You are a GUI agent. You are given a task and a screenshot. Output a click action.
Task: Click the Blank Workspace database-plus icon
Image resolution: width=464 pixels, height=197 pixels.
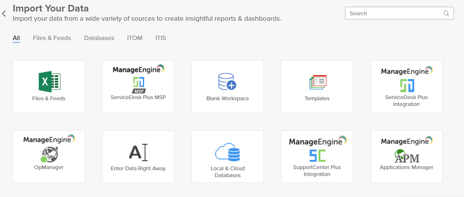click(227, 82)
